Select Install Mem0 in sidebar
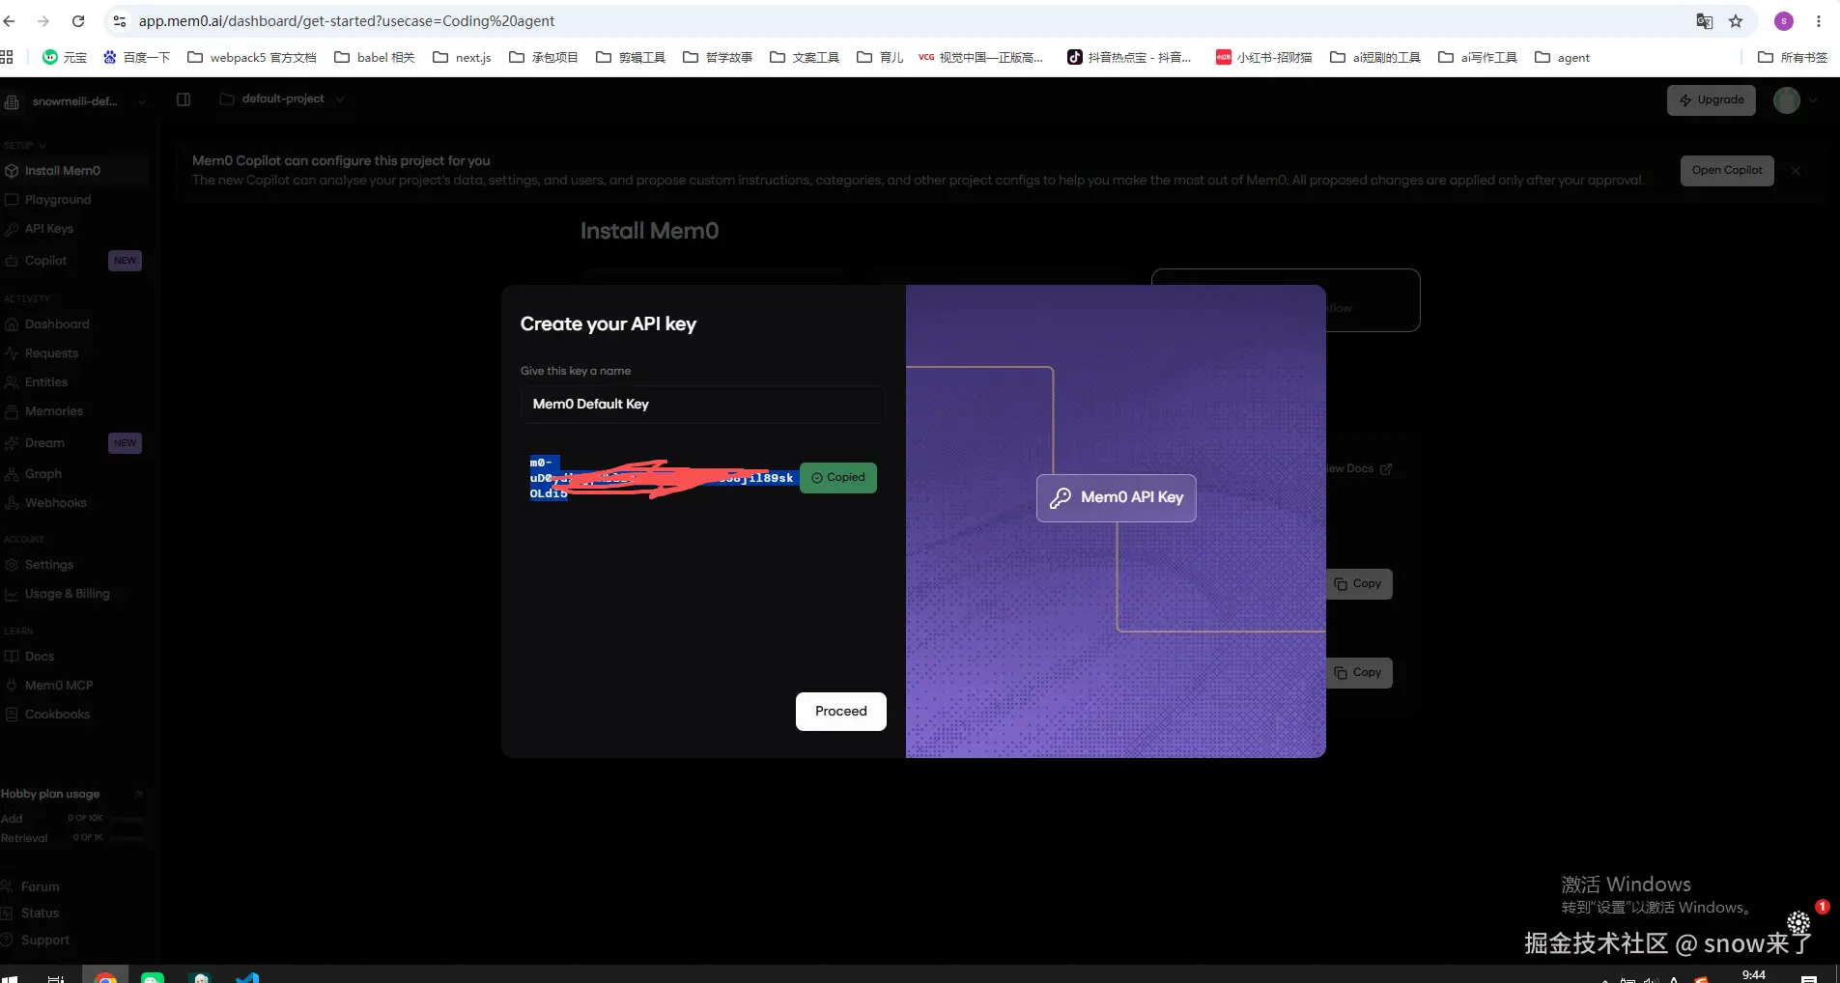The height and width of the screenshot is (983, 1840). 73,171
